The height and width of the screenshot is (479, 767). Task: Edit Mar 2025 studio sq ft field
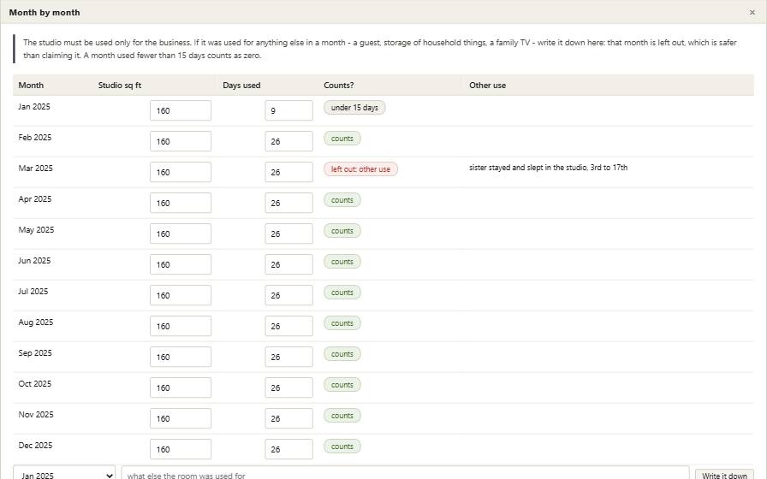click(x=181, y=172)
